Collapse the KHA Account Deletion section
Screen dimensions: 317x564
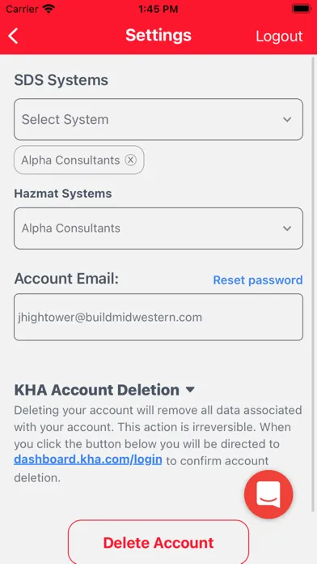point(190,390)
